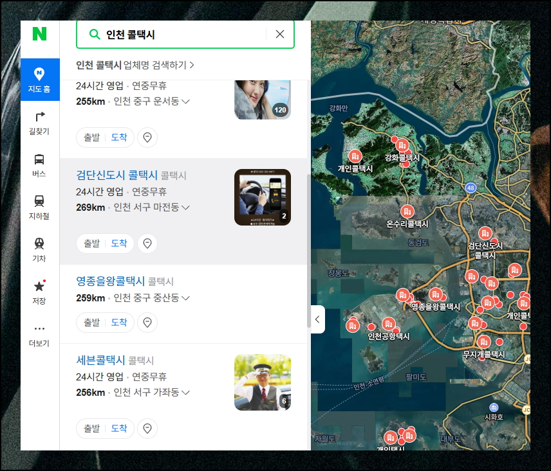This screenshot has width=551, height=471.
Task: Click the 장봉도 island label
Action: click(x=338, y=274)
